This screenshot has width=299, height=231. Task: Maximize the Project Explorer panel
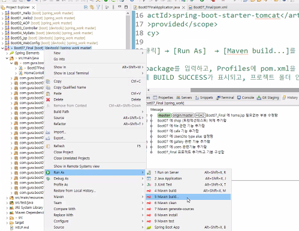click(x=126, y=7)
